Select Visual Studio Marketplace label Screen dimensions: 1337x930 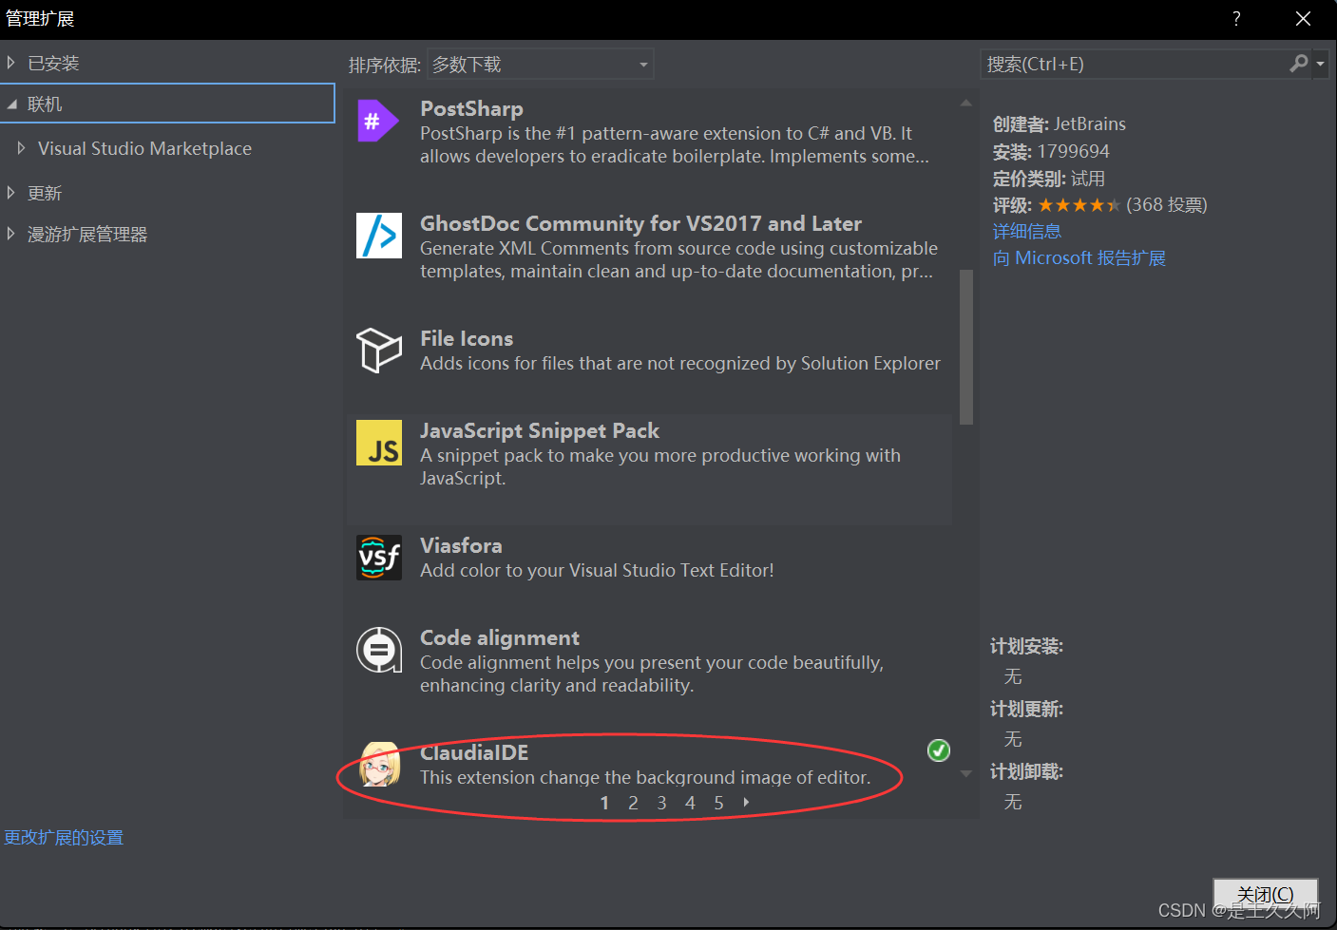point(144,149)
